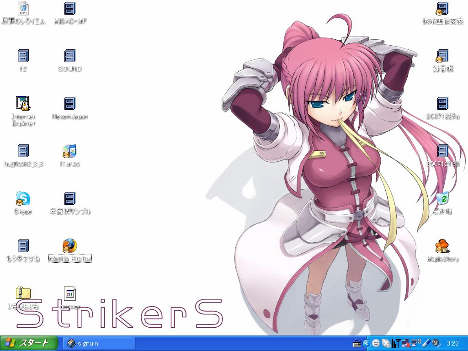Expand hidden tray icons with the chevron
The width and height of the screenshot is (468, 351).
pyautogui.click(x=367, y=344)
